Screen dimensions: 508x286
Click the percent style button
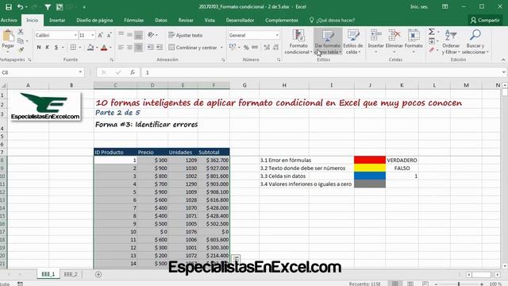246,48
